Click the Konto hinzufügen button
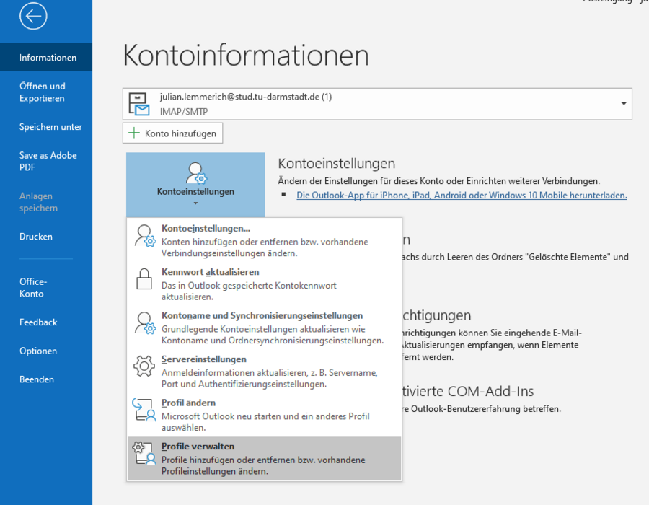649x505 pixels. (172, 133)
